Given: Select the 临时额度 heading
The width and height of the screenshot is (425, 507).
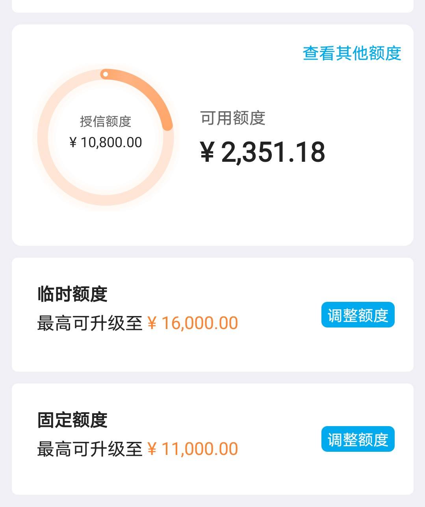Looking at the screenshot, I should coord(72,294).
